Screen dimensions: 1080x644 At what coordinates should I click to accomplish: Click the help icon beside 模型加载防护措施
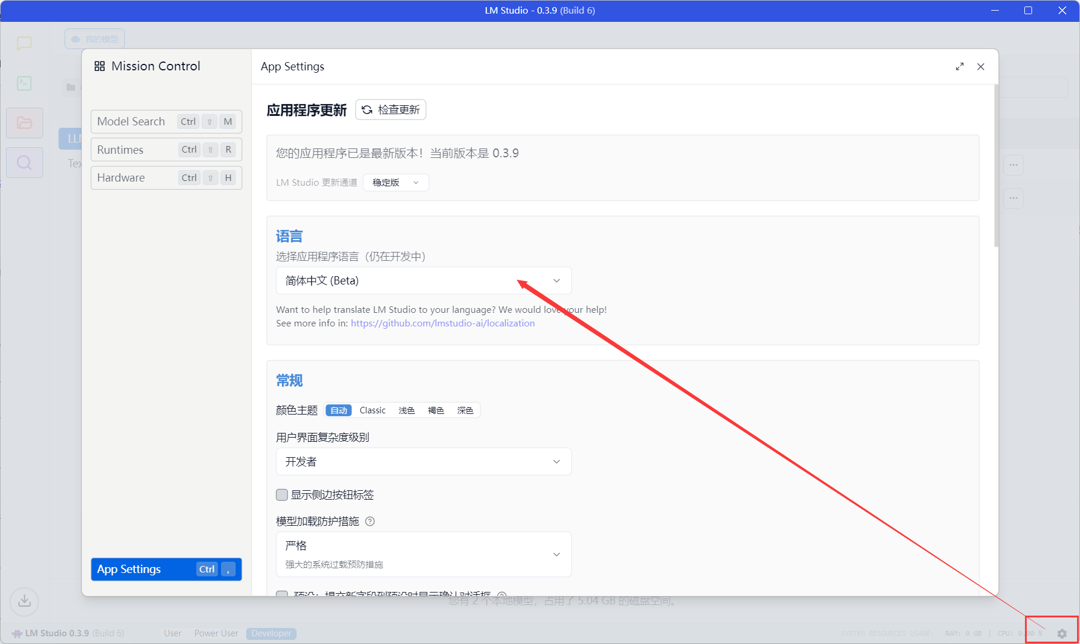pos(370,521)
